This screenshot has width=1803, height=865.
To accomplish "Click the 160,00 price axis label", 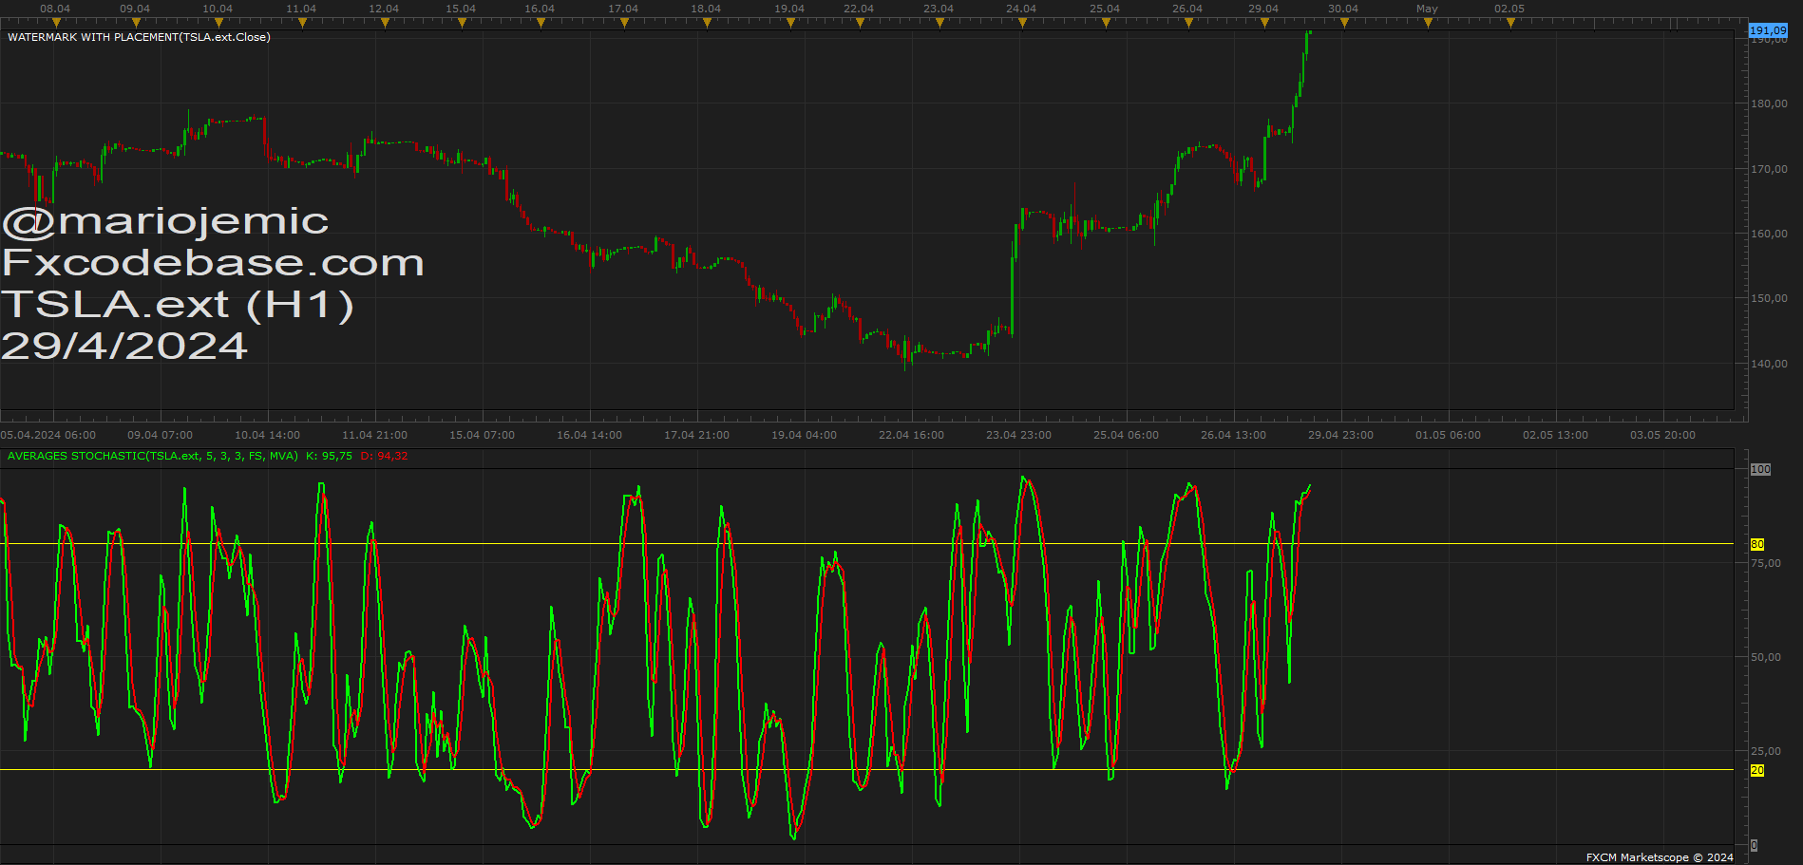I will (x=1769, y=234).
